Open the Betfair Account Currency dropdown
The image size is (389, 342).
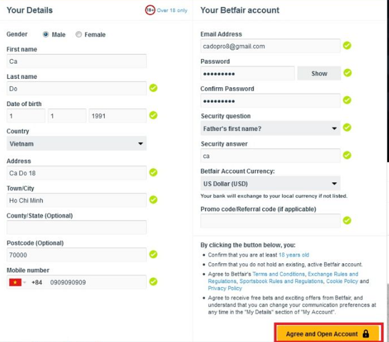(270, 183)
